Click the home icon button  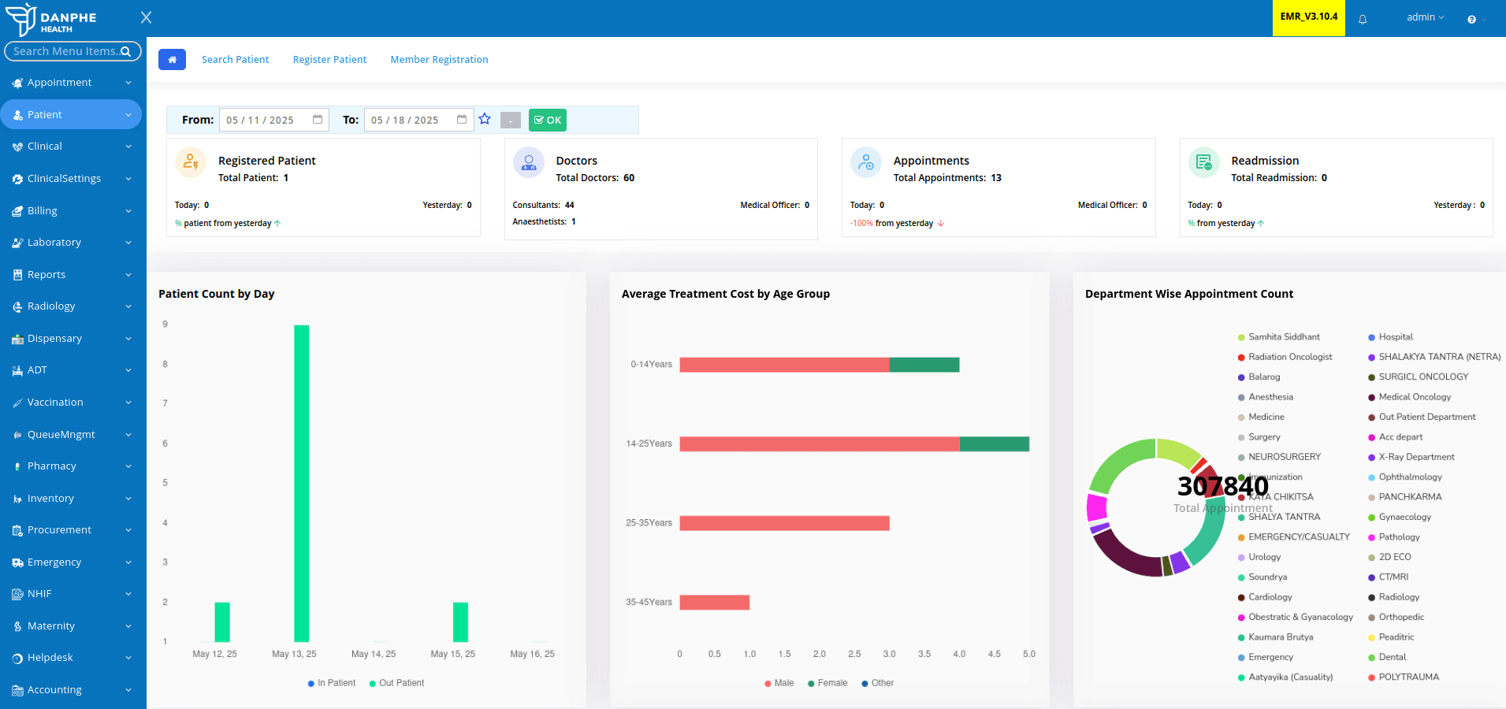172,59
